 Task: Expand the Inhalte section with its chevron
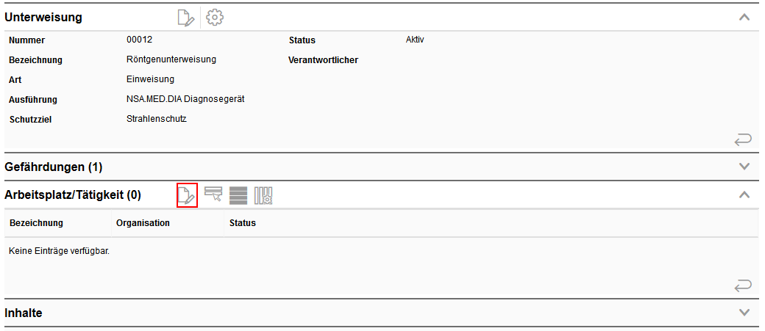click(x=744, y=313)
